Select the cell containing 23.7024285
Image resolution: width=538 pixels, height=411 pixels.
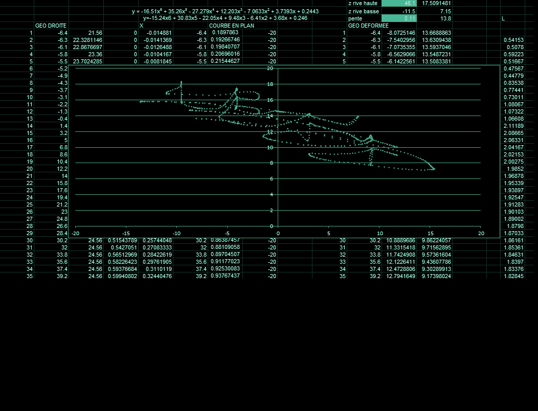[86, 62]
